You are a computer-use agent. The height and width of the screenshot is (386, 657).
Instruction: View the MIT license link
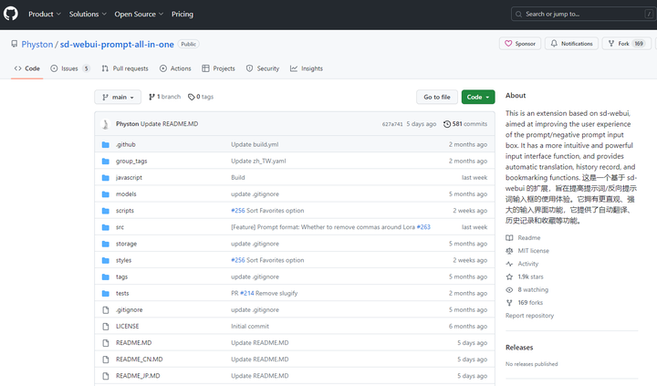point(527,251)
